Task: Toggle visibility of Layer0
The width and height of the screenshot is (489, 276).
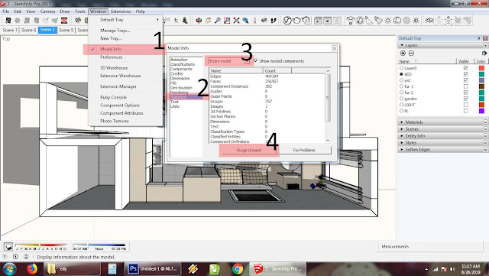Action: tap(465, 68)
